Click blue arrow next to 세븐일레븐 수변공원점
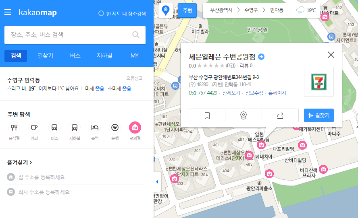Viewport: 358px width, 218px height. click(261, 57)
